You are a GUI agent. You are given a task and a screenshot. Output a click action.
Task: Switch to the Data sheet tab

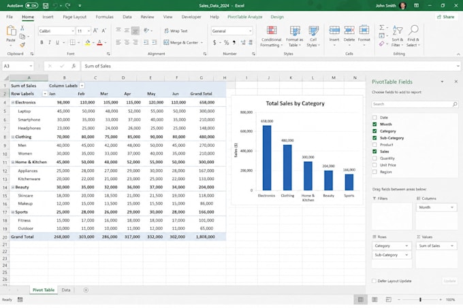66,290
